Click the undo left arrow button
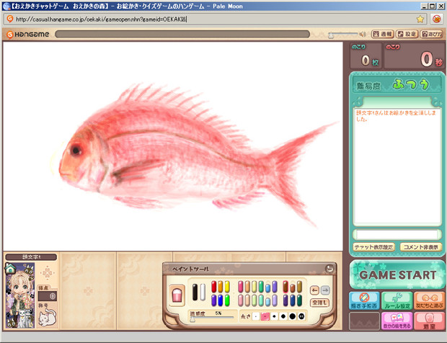This screenshot has width=447, height=343. 314,290
